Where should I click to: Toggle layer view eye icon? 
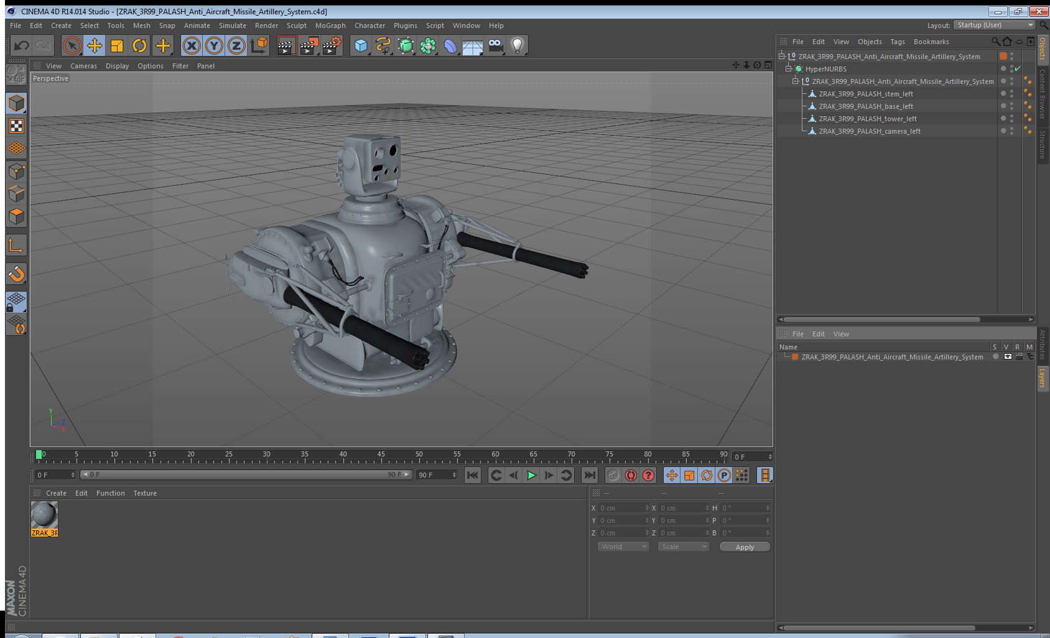[1008, 356]
